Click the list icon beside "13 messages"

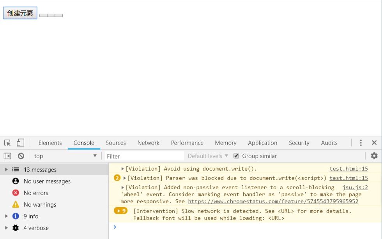tap(14, 169)
